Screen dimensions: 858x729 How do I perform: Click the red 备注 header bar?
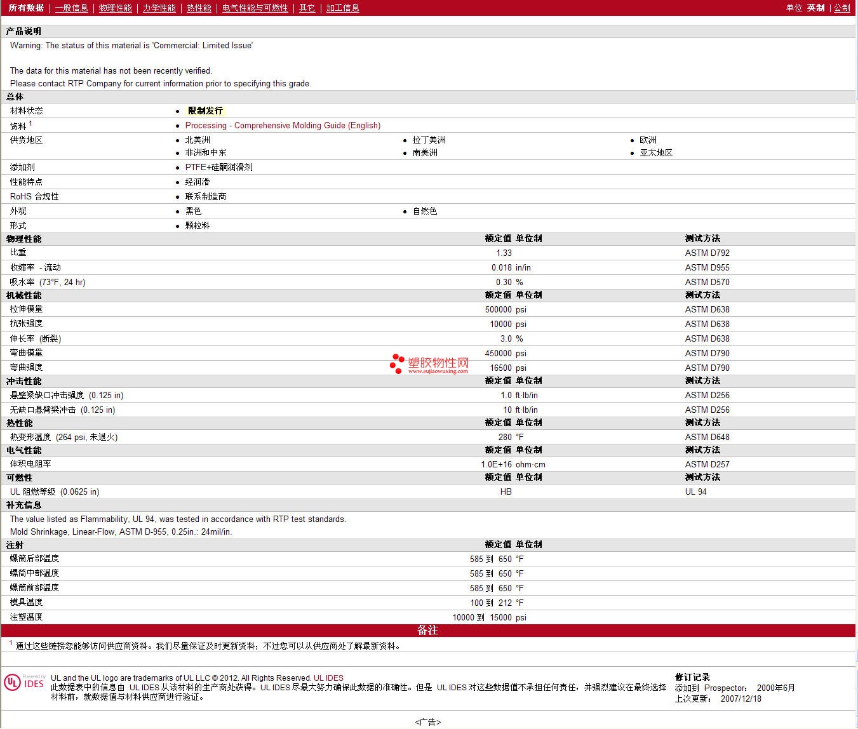[428, 631]
